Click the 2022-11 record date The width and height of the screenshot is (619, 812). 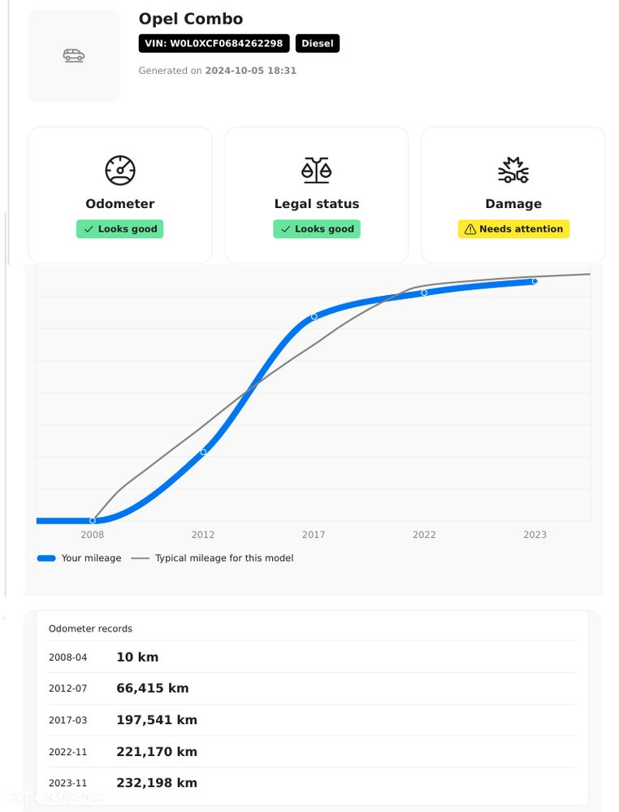click(x=67, y=752)
